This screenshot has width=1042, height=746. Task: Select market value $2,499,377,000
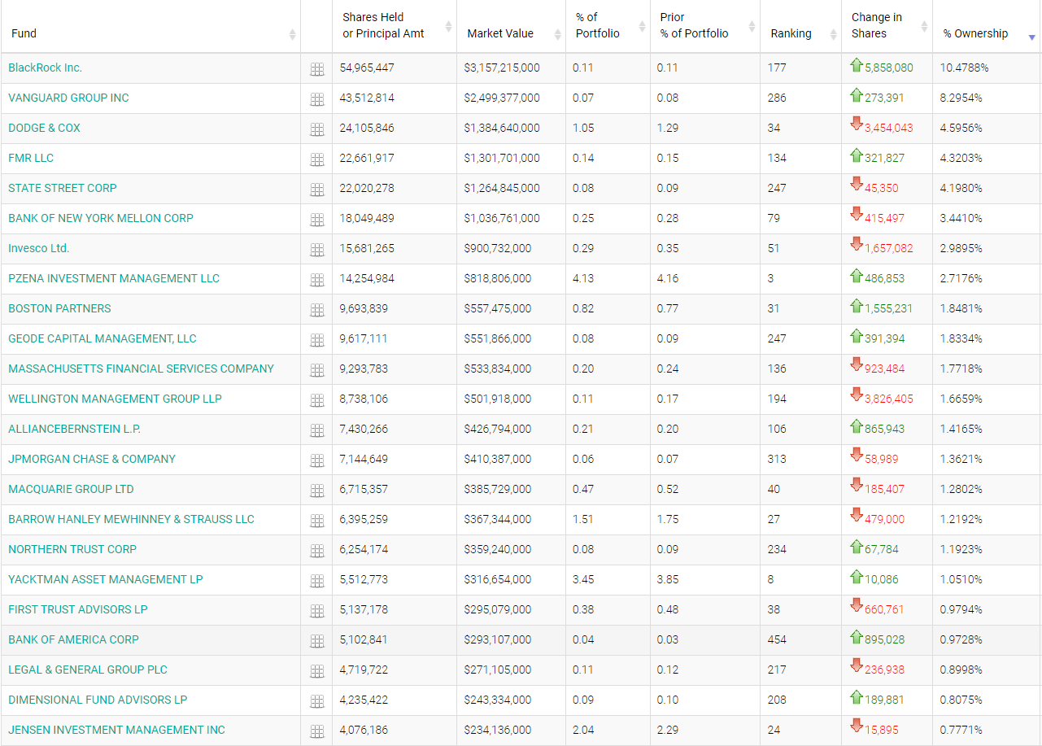click(502, 98)
